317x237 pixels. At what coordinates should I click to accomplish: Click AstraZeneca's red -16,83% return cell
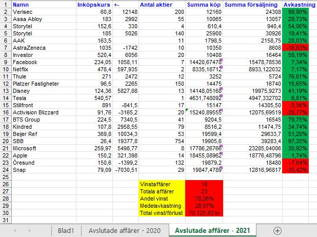click(x=299, y=47)
